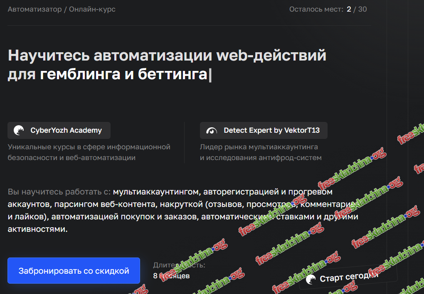Select the "Detect Expert by VektorT13" label
The height and width of the screenshot is (294, 424).
click(x=271, y=130)
